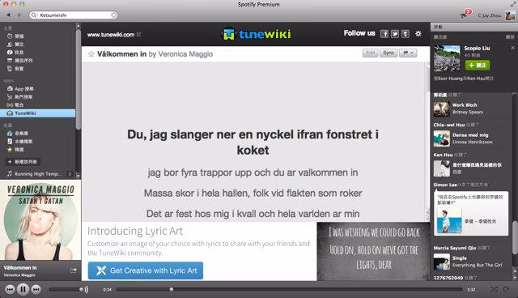Click Get Creative with Lyric Art button
Screen dimensions: 518x298
pos(146,270)
